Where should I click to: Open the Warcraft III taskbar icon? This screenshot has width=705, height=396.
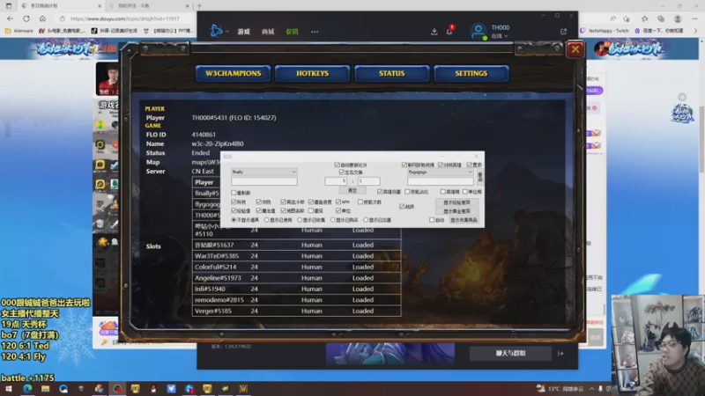click(243, 389)
